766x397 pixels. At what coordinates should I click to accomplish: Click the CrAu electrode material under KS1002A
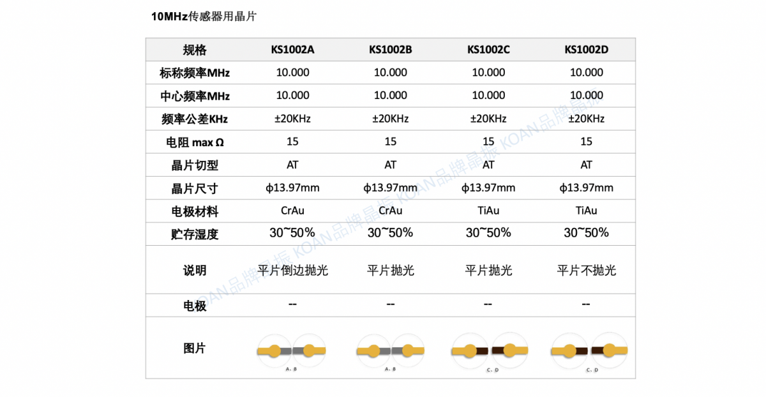pyautogui.click(x=292, y=211)
